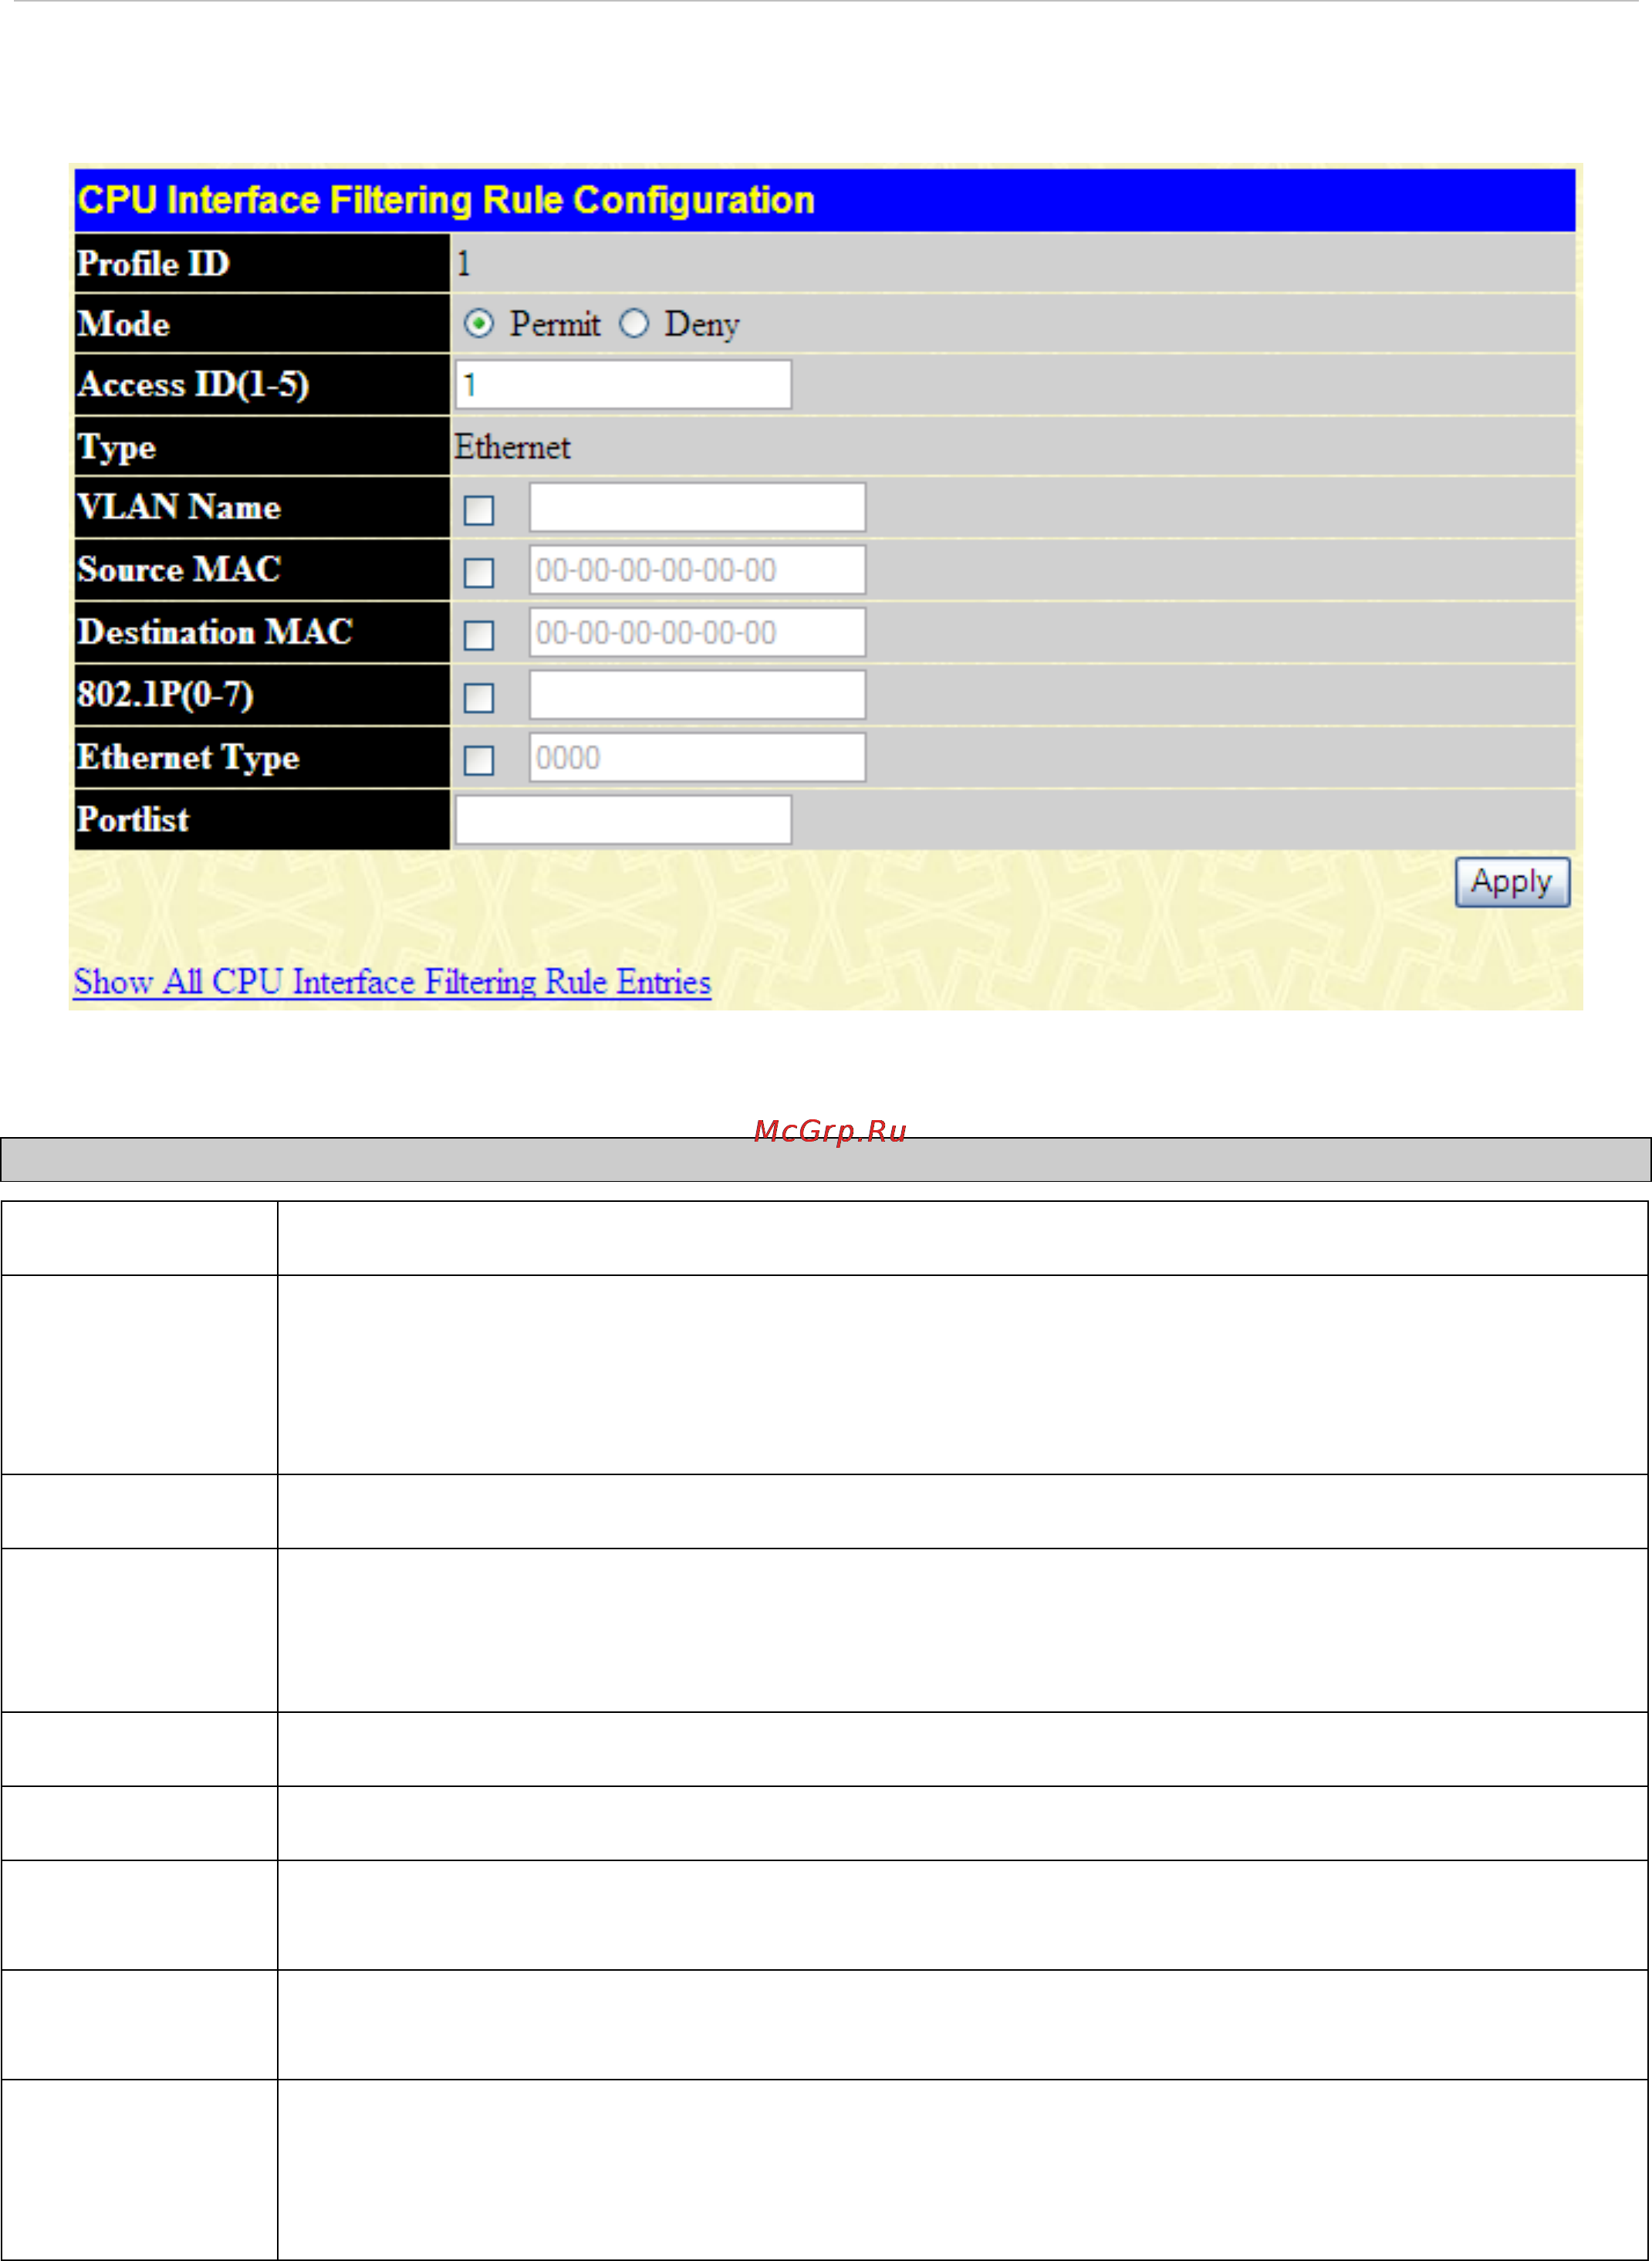Click the VLAN Name text field

tap(697, 508)
